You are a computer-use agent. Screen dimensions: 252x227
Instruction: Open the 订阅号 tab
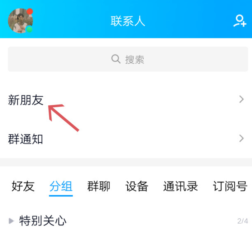pos(230,186)
